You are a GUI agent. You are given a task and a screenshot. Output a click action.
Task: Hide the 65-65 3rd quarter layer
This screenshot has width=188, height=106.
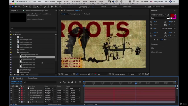click(11, 93)
